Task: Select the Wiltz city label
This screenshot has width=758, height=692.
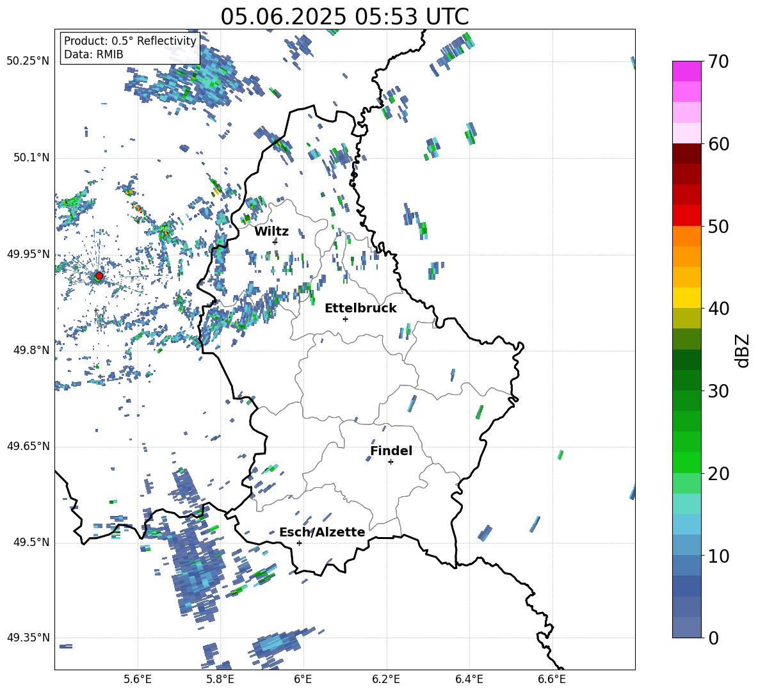Action: point(271,232)
